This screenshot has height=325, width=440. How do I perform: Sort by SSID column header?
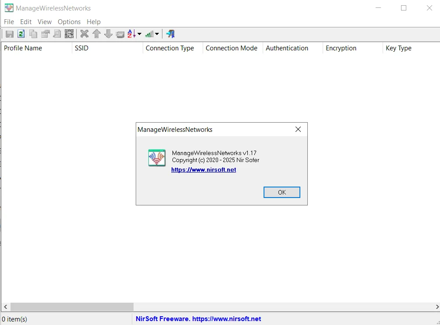point(107,48)
